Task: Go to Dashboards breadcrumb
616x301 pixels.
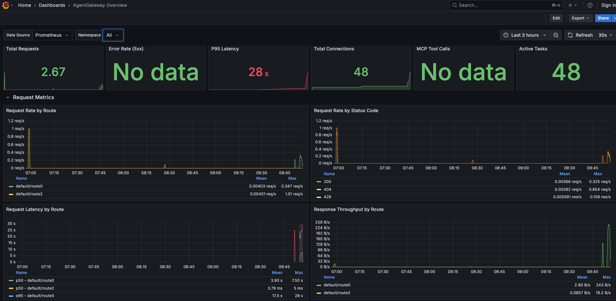Action: pyautogui.click(x=52, y=5)
